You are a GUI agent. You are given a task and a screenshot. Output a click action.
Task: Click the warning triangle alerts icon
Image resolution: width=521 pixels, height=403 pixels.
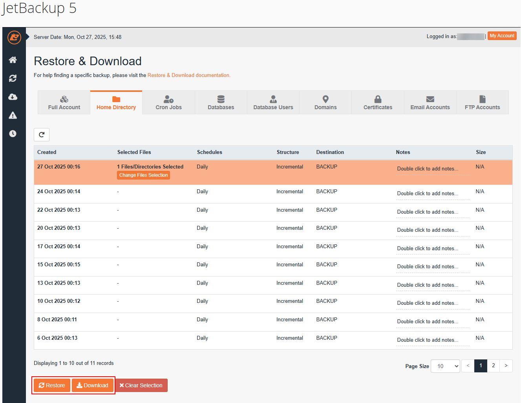coord(13,115)
